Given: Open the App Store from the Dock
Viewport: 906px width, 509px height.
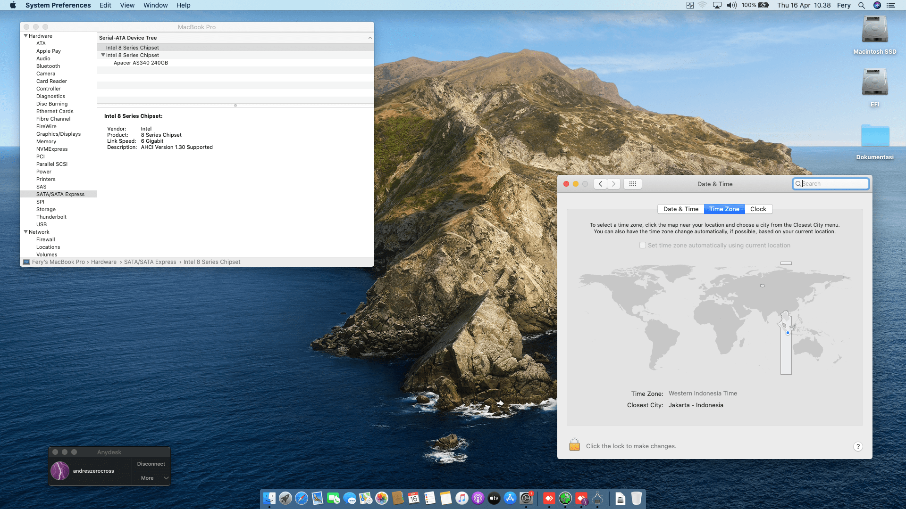Looking at the screenshot, I should pyautogui.click(x=510, y=498).
